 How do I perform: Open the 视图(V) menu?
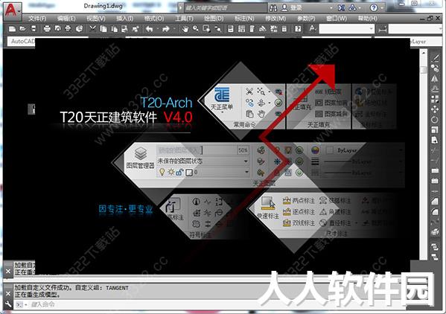point(96,19)
